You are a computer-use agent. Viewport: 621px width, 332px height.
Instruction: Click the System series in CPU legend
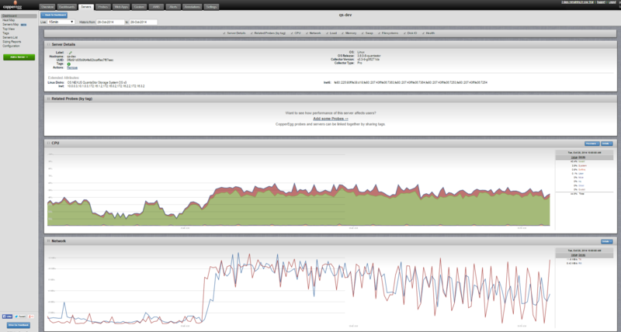click(x=583, y=166)
